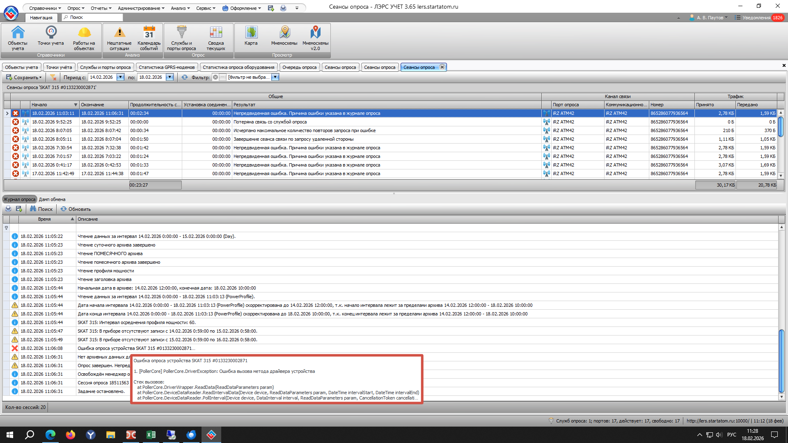Click the Точки учета gauge icon
This screenshot has height=443, width=788.
click(x=51, y=33)
